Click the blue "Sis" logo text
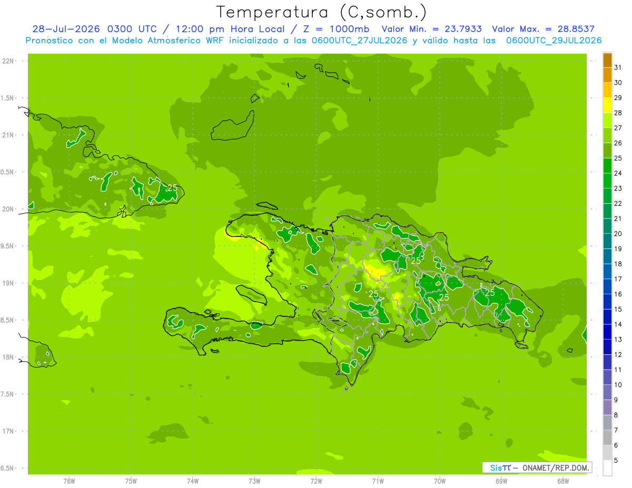 point(497,467)
